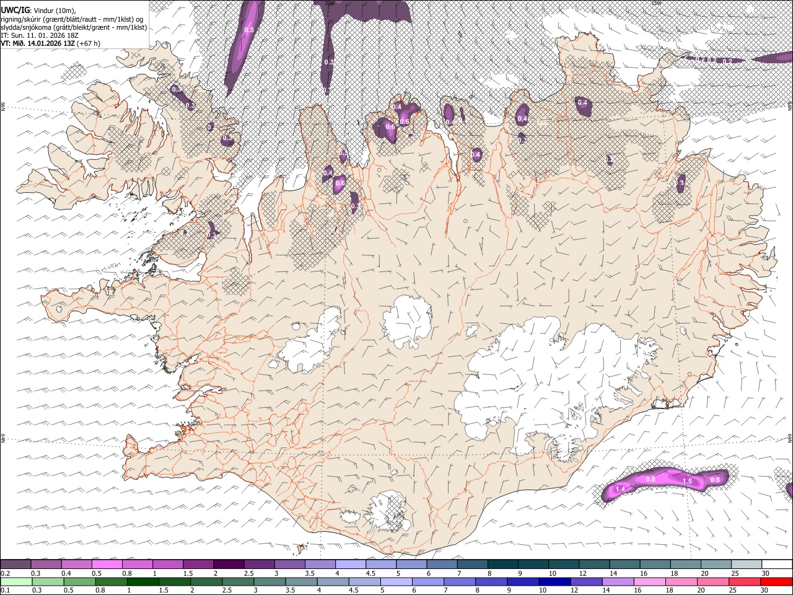
Task: Click the red 30 swatch in the lower legend row
Action: tap(776, 581)
